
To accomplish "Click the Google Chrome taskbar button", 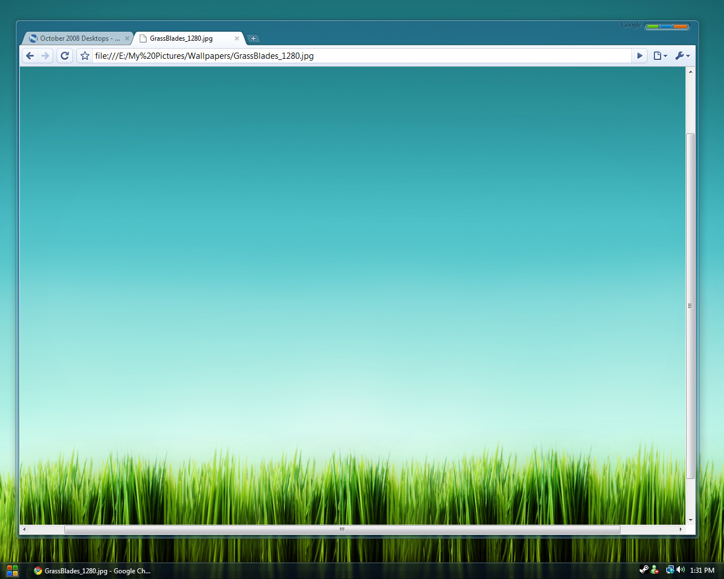I will click(92, 571).
